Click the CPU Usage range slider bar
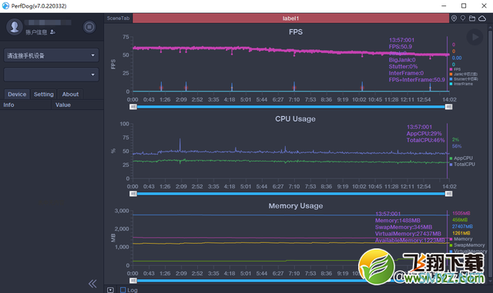 pos(291,194)
